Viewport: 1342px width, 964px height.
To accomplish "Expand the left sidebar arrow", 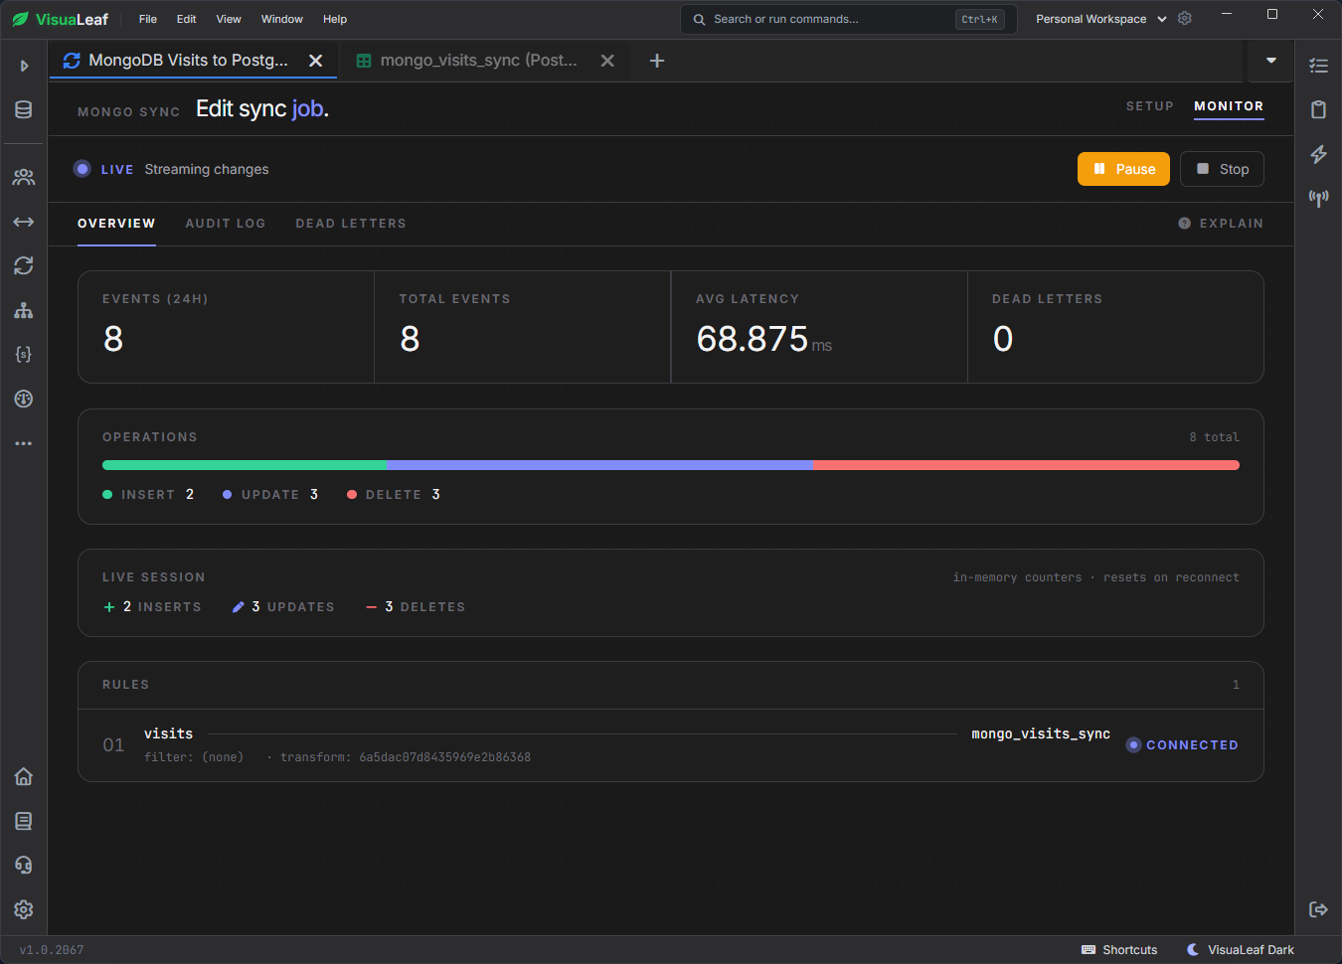I will click(24, 66).
